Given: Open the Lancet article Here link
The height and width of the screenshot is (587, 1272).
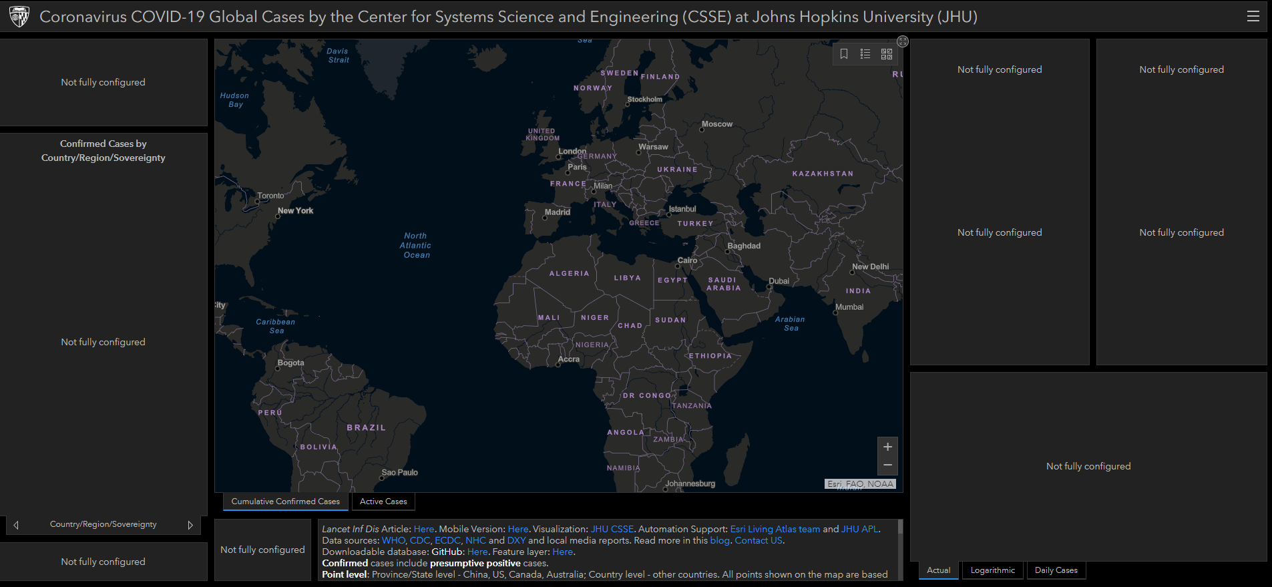Looking at the screenshot, I should (424, 529).
